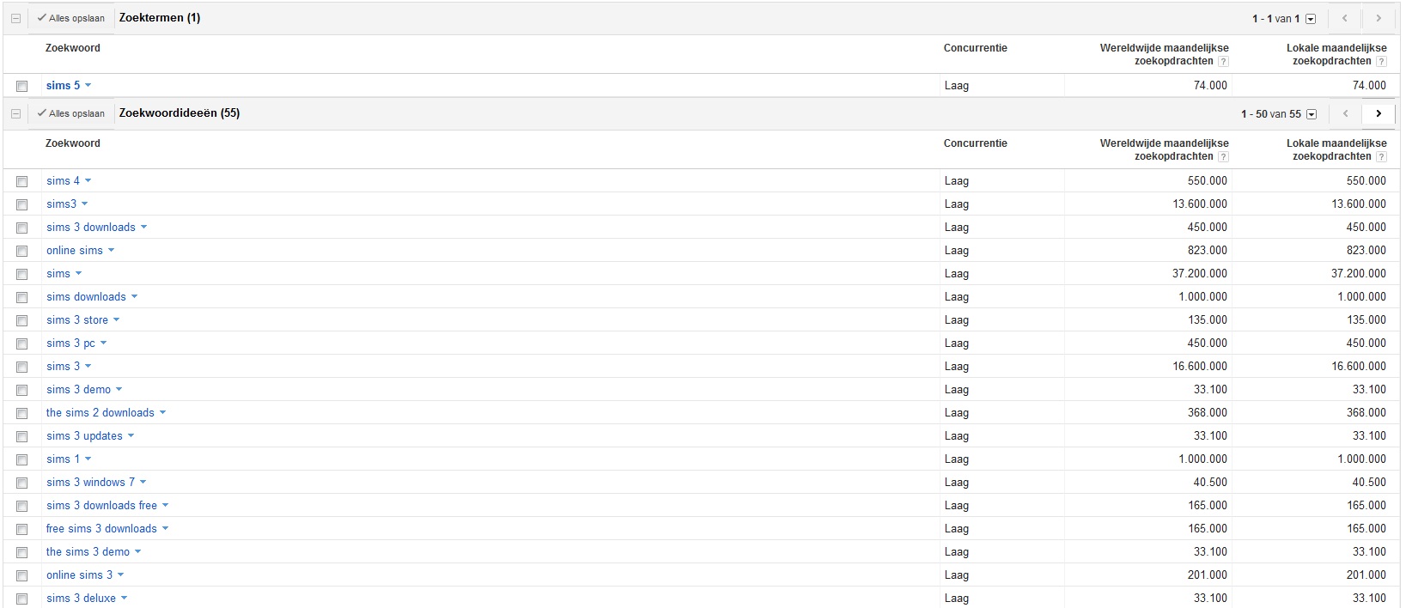The height and width of the screenshot is (608, 1412).
Task: Sort Zoektermen by Wereldwijde maandelijkse zoekopdrachten
Action: [1165, 54]
